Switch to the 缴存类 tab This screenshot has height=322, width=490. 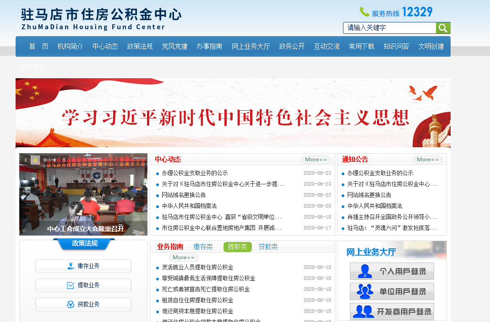(x=203, y=247)
